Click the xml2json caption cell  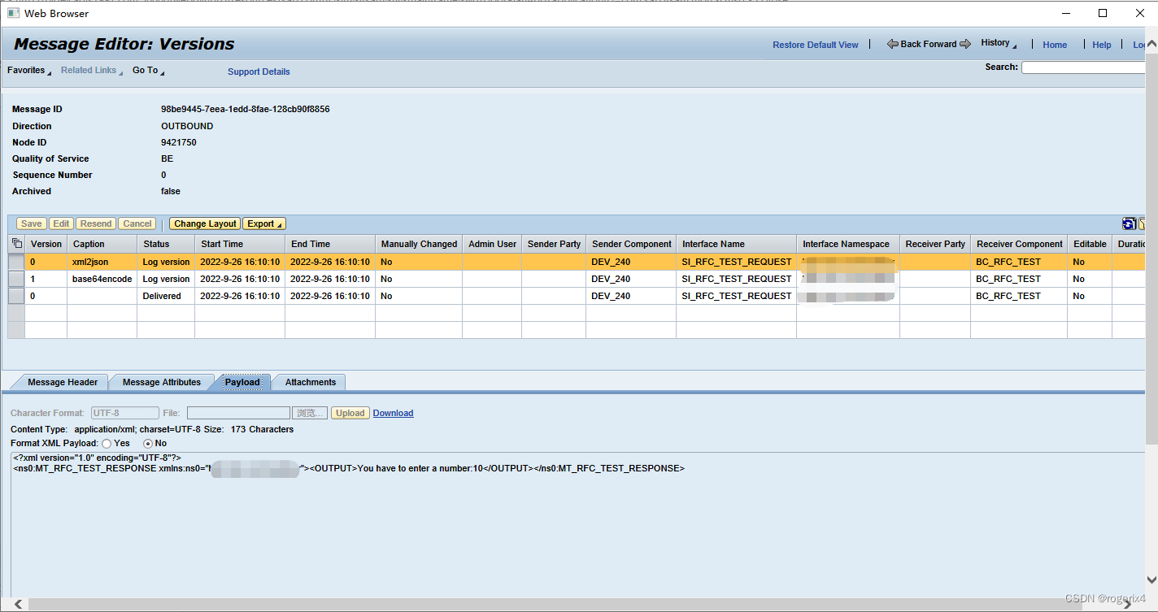102,262
